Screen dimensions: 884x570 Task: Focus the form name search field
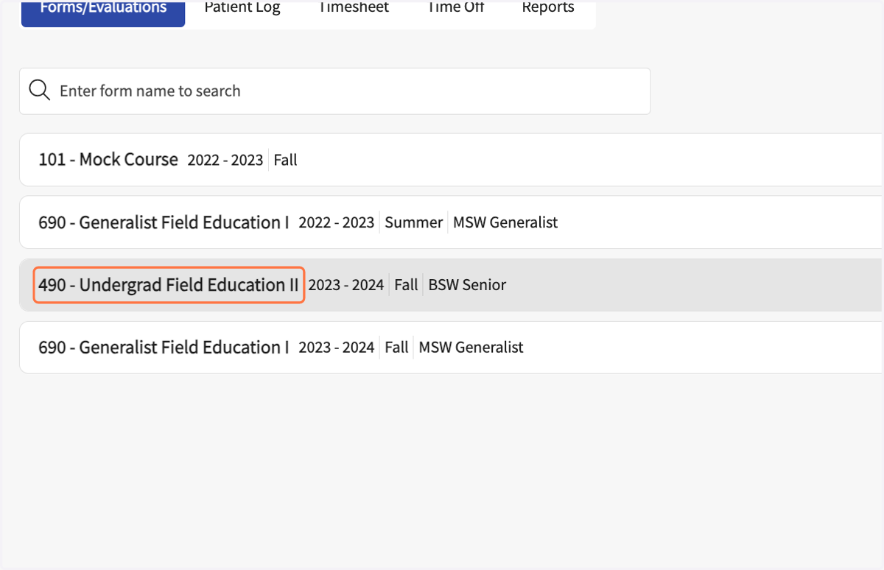335,91
